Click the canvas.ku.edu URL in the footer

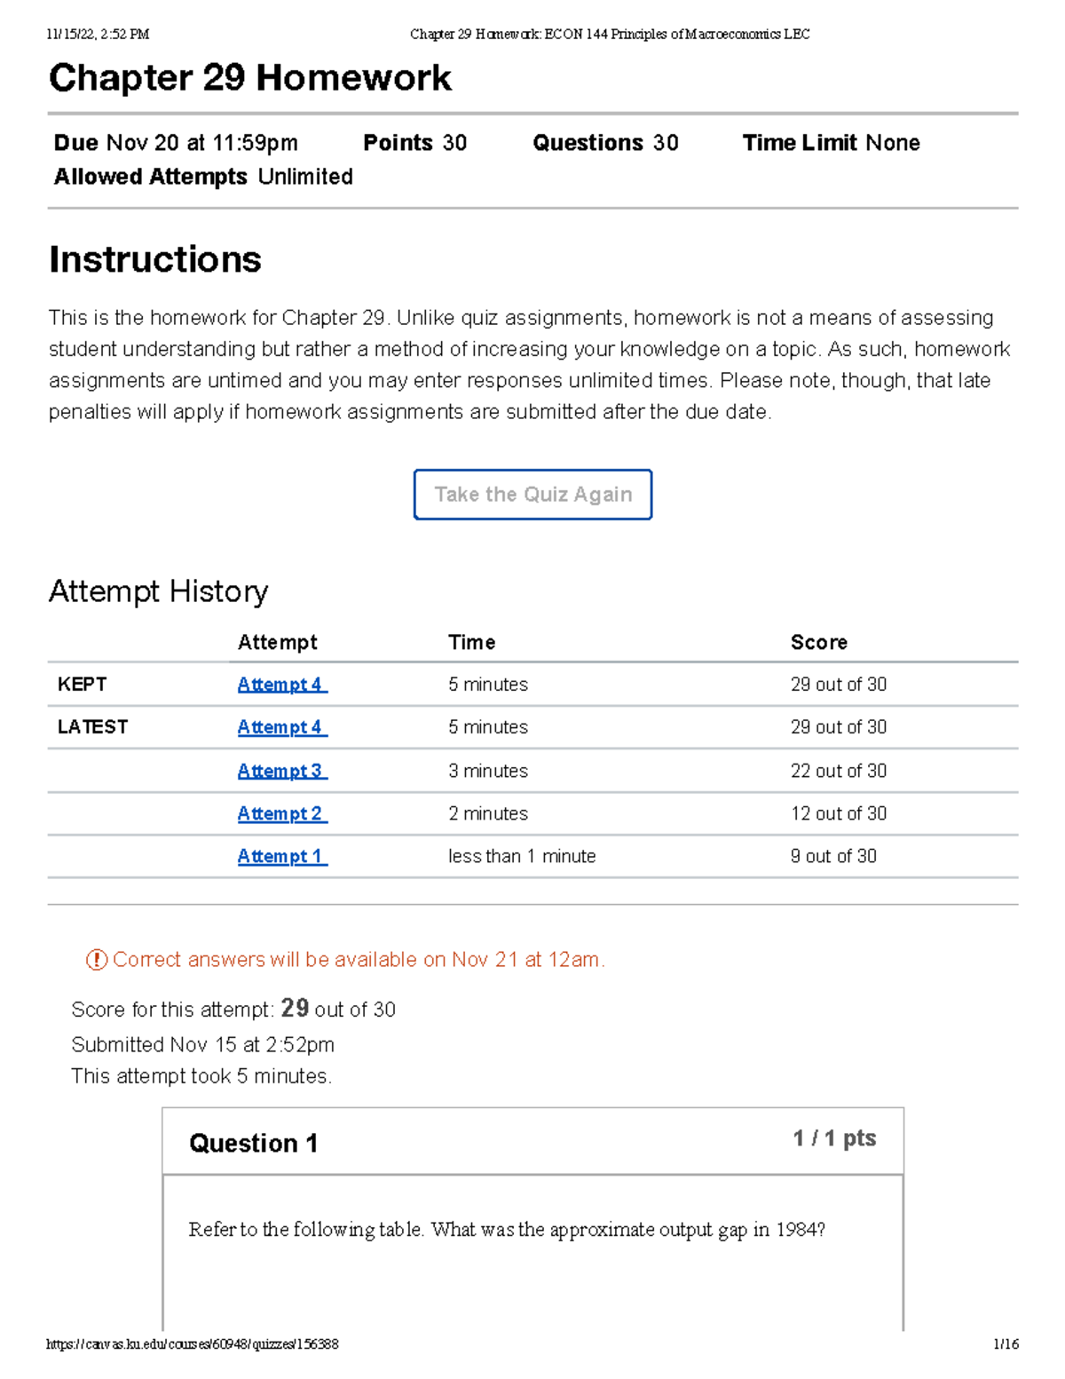pyautogui.click(x=193, y=1344)
